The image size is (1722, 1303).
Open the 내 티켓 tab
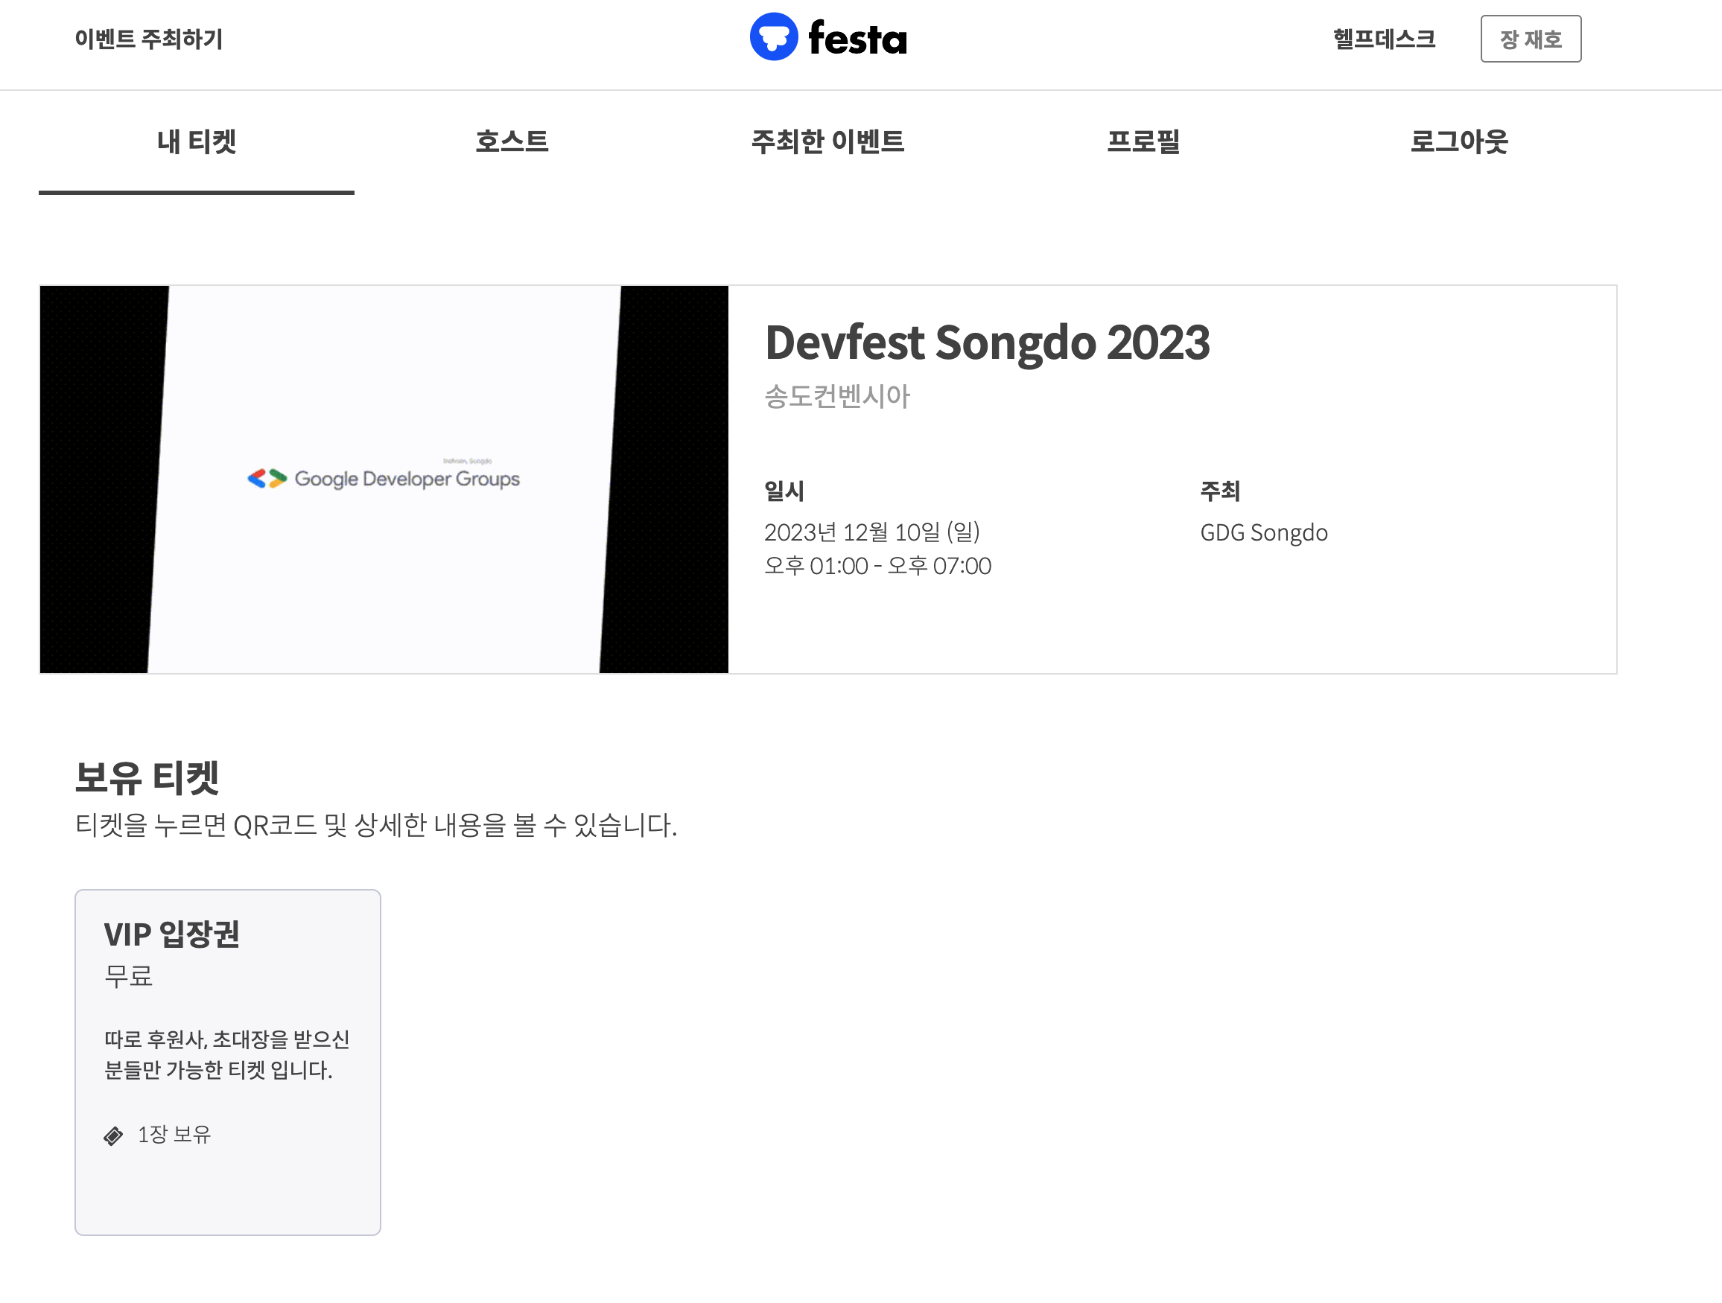point(196,141)
